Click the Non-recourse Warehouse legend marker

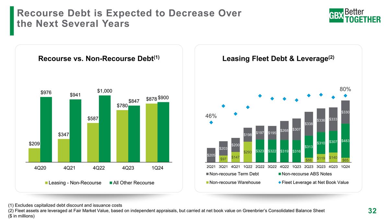(207, 182)
